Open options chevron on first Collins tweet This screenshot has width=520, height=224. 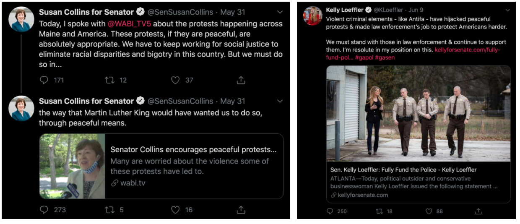(280, 12)
